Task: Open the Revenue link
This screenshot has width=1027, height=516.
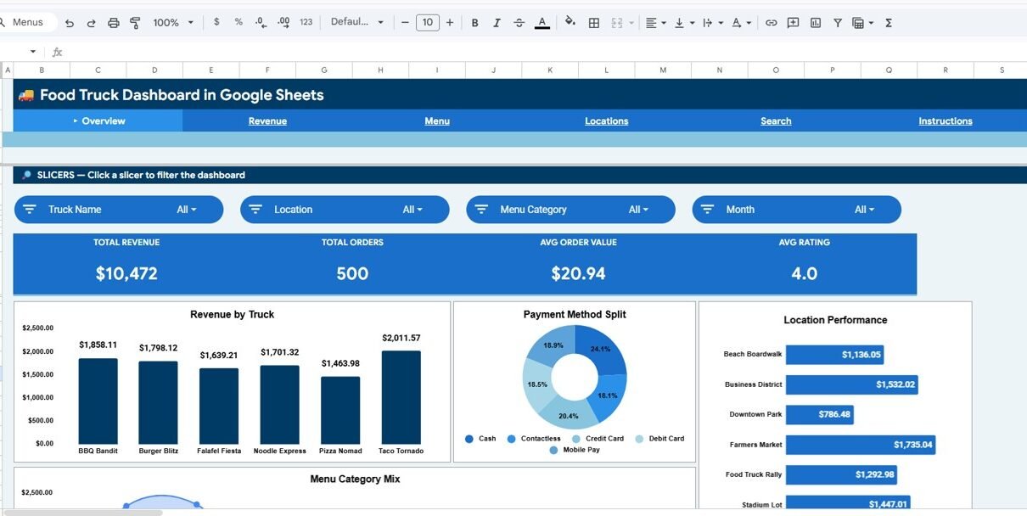Action: [267, 121]
